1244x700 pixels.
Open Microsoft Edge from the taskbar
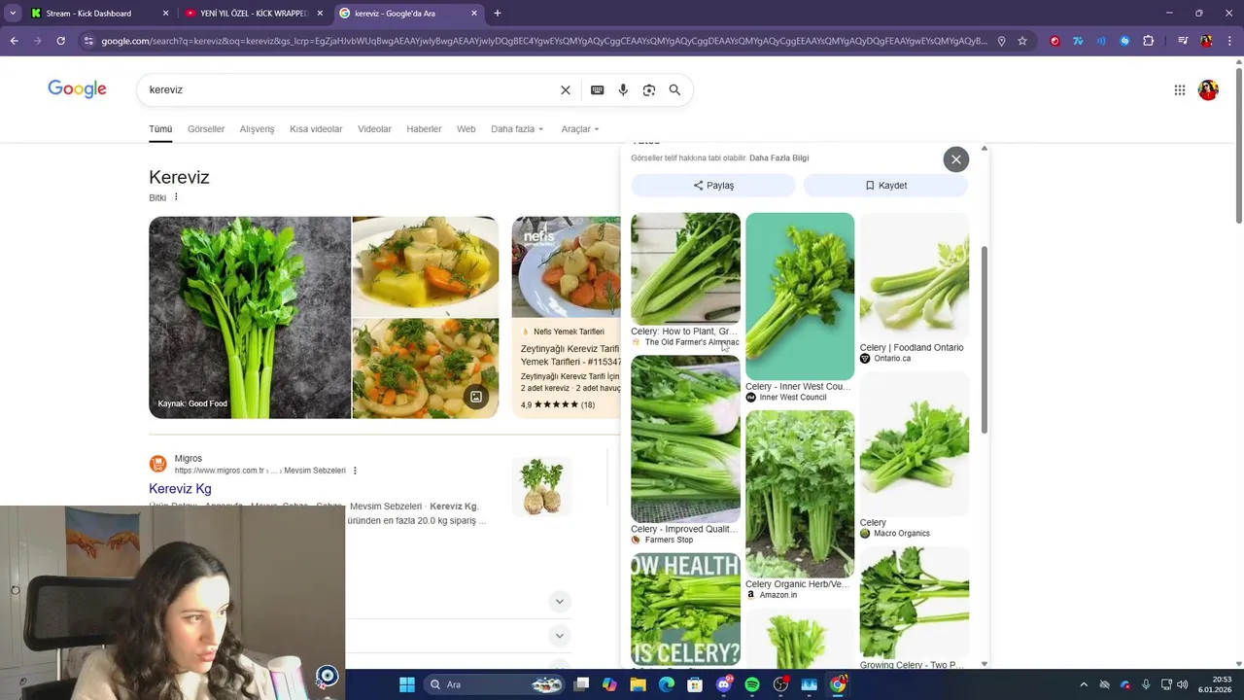[x=667, y=684]
